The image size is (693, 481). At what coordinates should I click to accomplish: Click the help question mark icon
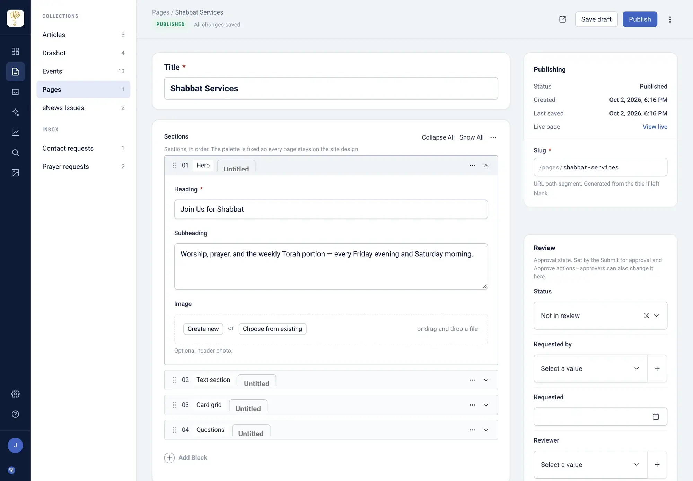coord(15,414)
